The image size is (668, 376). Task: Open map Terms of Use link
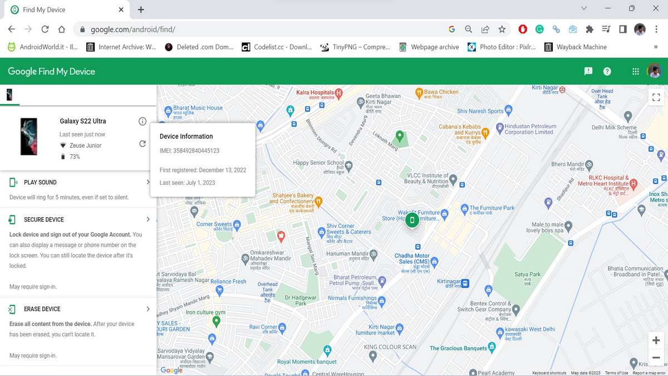click(617, 373)
